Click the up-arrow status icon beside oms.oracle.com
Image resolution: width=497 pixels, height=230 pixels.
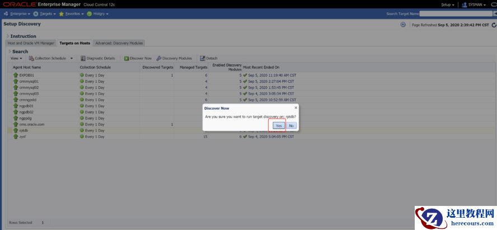tap(16, 124)
